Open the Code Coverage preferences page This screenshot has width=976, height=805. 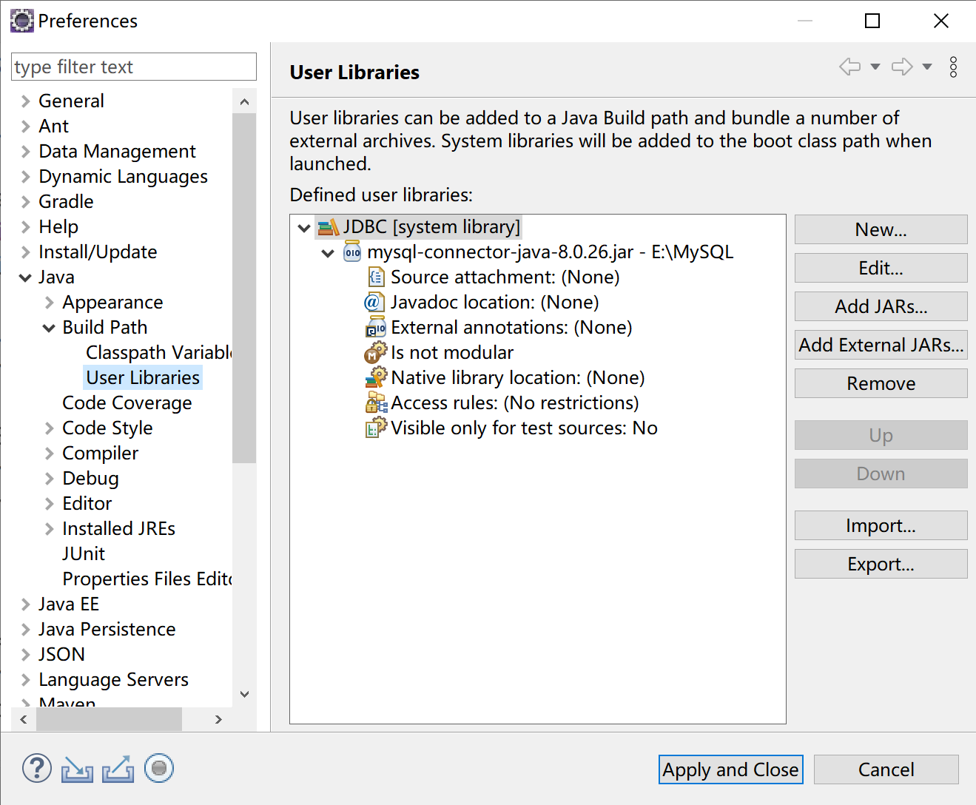[x=127, y=402]
